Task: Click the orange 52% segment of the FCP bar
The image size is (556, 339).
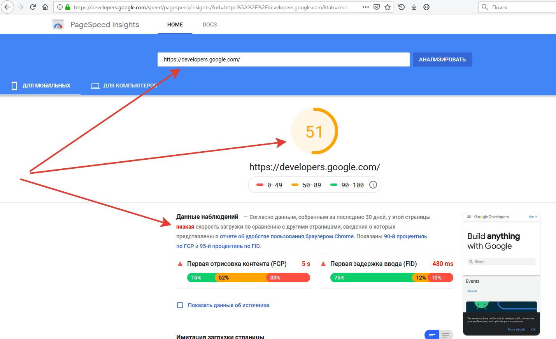Action: tap(241, 278)
